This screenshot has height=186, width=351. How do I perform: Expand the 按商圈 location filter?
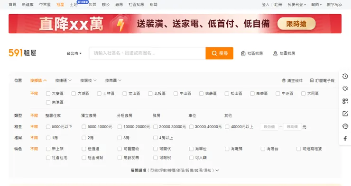pyautogui.click(x=113, y=80)
